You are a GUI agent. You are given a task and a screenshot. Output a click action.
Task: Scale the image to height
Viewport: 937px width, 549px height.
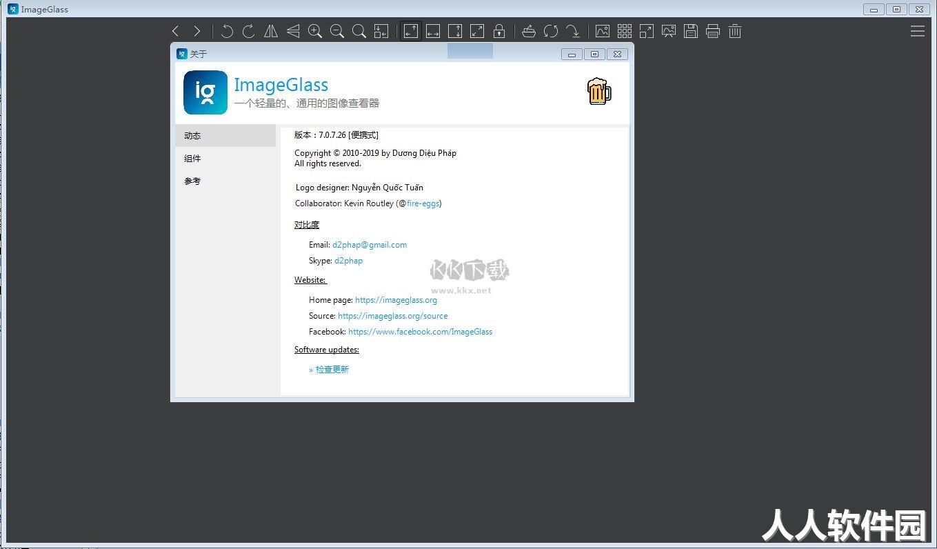pos(455,31)
